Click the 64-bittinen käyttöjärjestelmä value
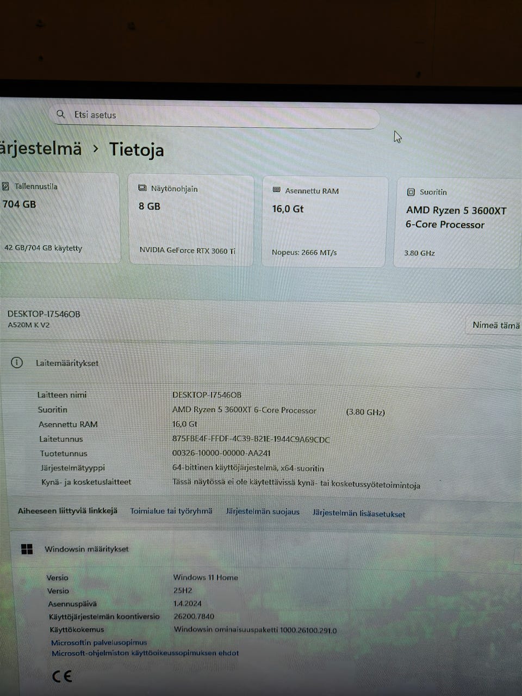The height and width of the screenshot is (696, 522). tap(248, 468)
